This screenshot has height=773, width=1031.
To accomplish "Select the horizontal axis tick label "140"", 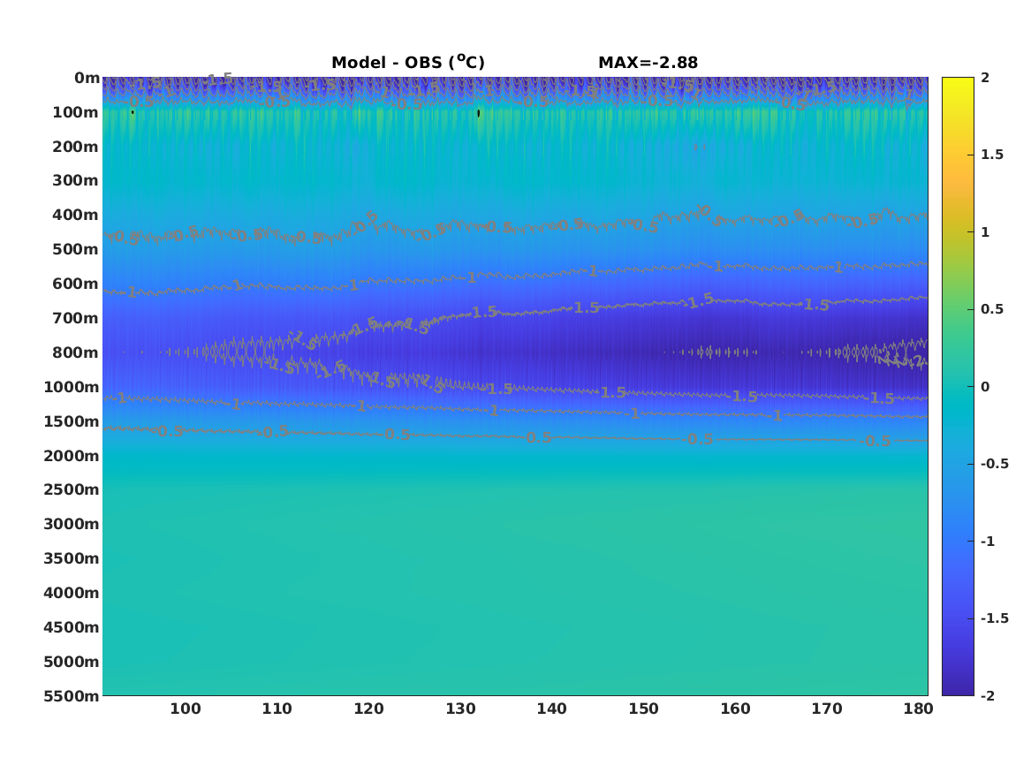I will click(x=551, y=709).
